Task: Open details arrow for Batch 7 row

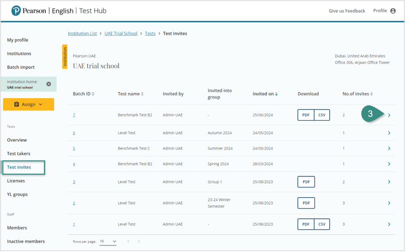Action: 389,116
